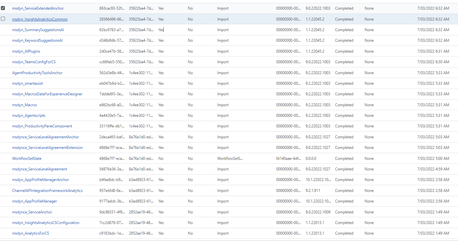
Task: Open msdyn_AIPlugins link
Action: pyautogui.click(x=26, y=51)
